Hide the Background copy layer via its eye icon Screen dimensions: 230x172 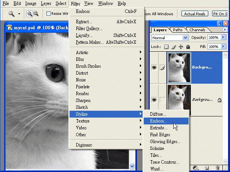154,68
